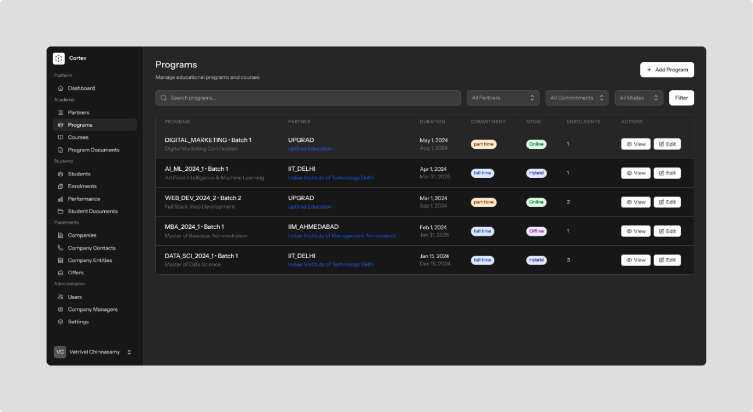View the AI_ML_2024_1 program
This screenshot has height=412, width=753.
tap(635, 173)
